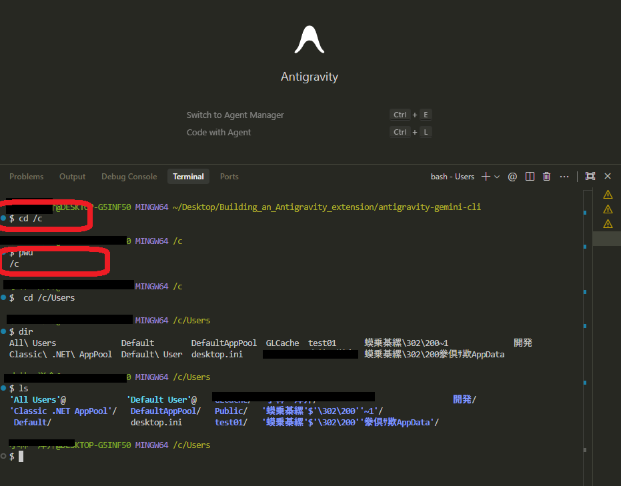Click 'Switch to Agent Manager'

[x=235, y=115]
